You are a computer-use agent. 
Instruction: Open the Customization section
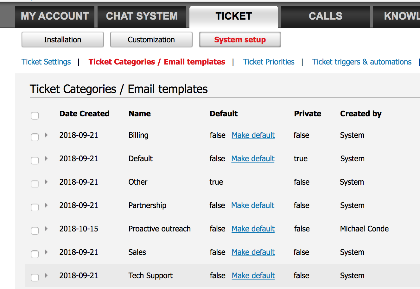[x=151, y=40]
